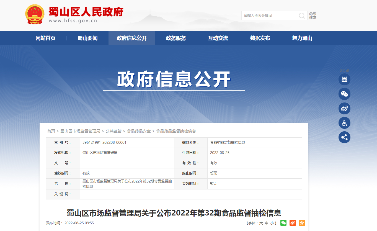Open the WeChat floating sidebar icon
Viewport: 377px width, 231px height.
344,94
